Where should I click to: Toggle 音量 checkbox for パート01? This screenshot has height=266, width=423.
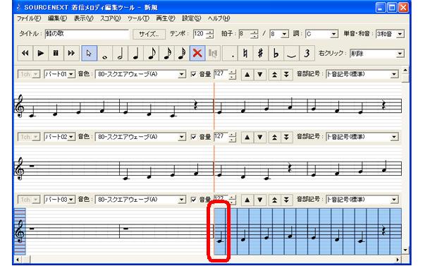point(193,74)
